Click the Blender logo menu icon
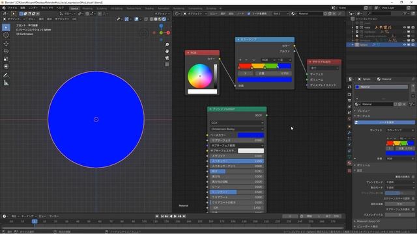 (4, 8)
